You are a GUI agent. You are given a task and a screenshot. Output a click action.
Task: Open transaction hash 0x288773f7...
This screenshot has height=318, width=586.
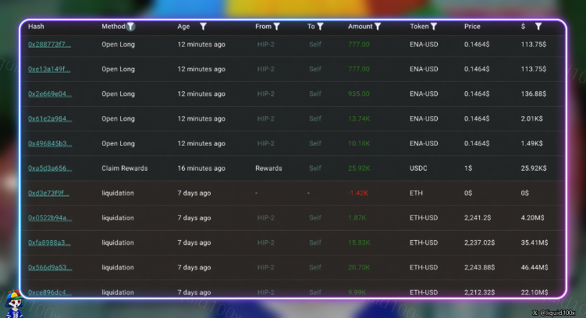coord(49,44)
